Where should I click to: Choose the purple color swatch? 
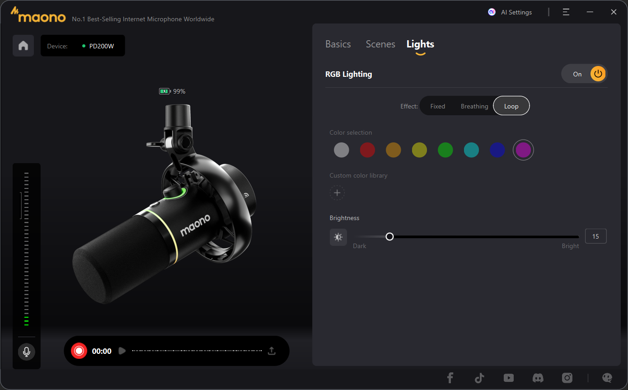523,150
